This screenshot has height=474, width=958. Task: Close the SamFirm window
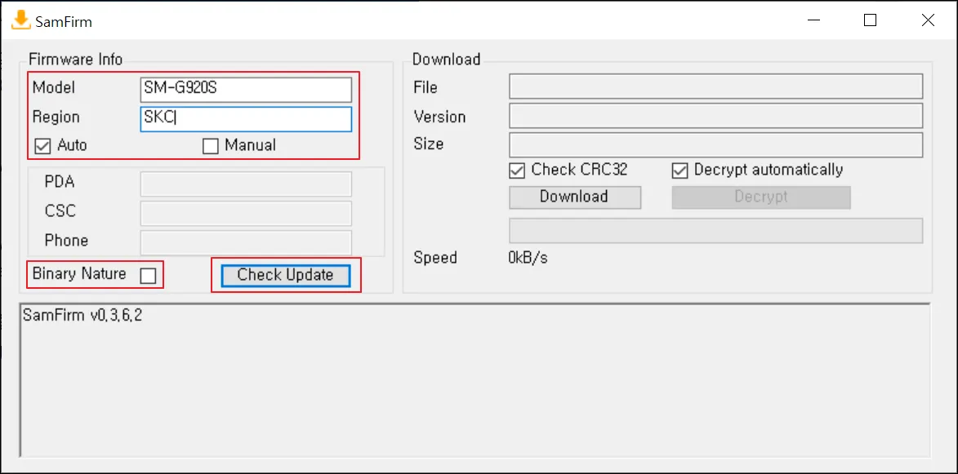pyautogui.click(x=928, y=20)
